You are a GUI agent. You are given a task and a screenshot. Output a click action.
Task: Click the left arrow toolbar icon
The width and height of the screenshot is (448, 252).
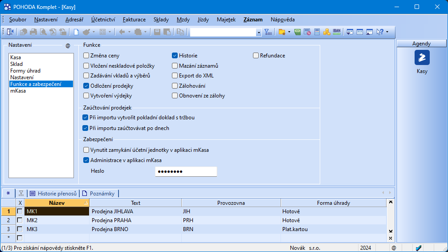coord(122,32)
